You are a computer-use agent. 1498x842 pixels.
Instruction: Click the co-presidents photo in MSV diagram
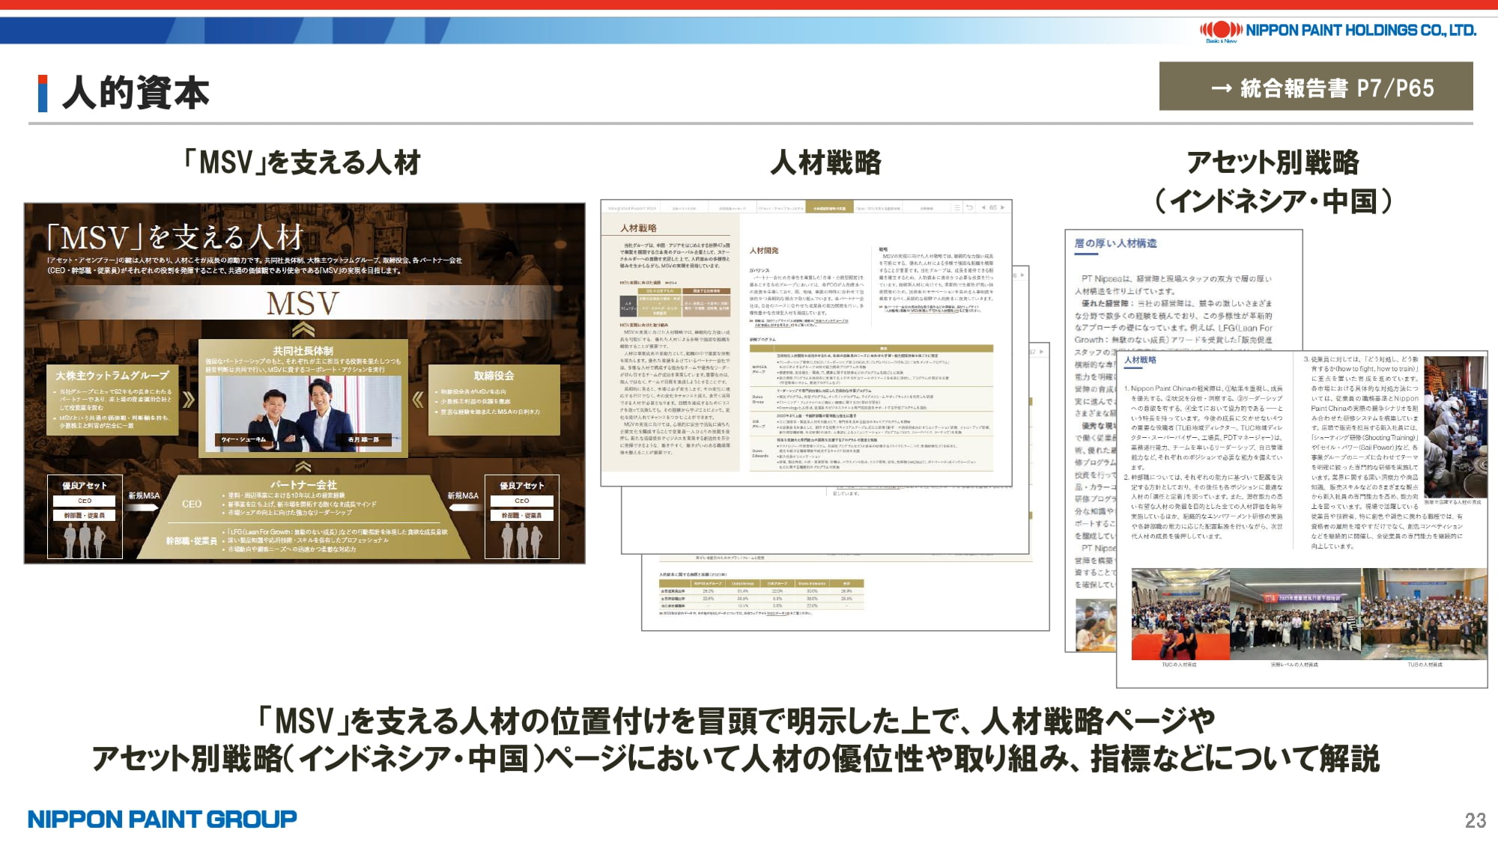303,412
